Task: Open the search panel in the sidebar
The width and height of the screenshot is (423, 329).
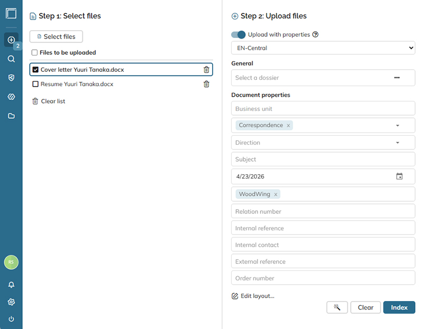Action: [11, 59]
